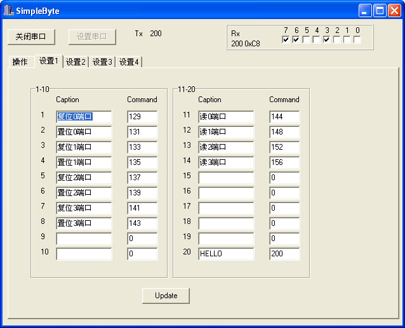Click caption field 7 复位3端口
Viewport: 405px width, 328px height.
click(84, 208)
